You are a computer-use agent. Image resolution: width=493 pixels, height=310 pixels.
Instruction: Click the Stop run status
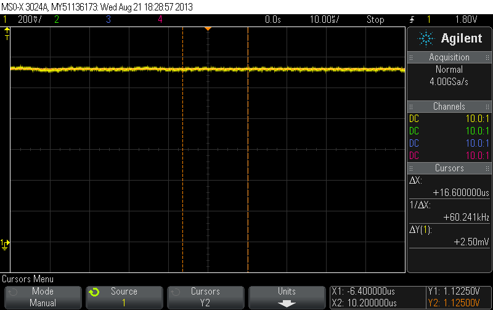click(375, 20)
